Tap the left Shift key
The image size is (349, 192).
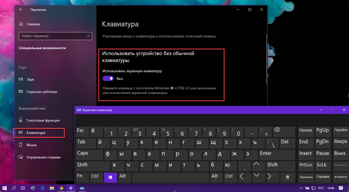pyautogui.click(x=93, y=166)
